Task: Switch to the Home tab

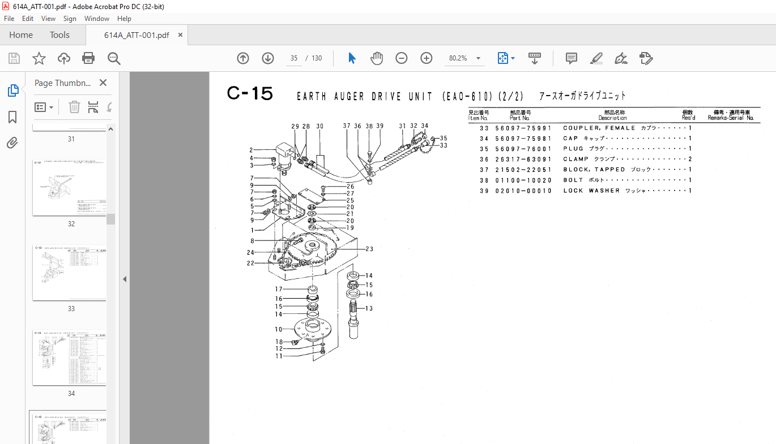Action: click(x=21, y=35)
